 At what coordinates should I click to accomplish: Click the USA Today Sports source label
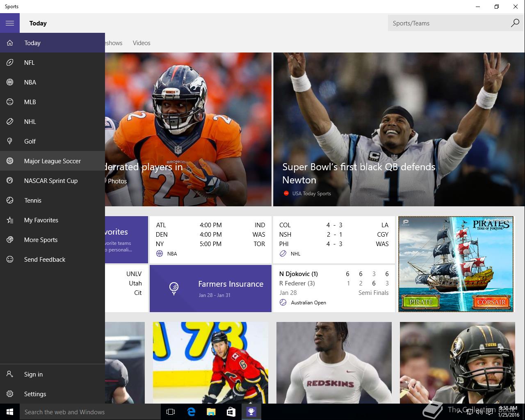[311, 193]
